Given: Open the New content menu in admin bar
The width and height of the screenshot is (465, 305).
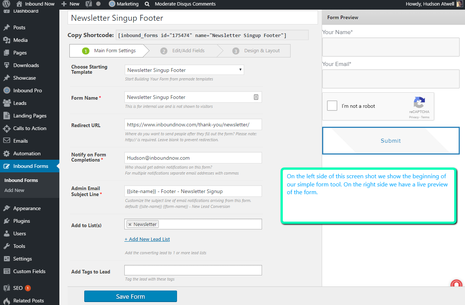Looking at the screenshot, I should tap(71, 4).
